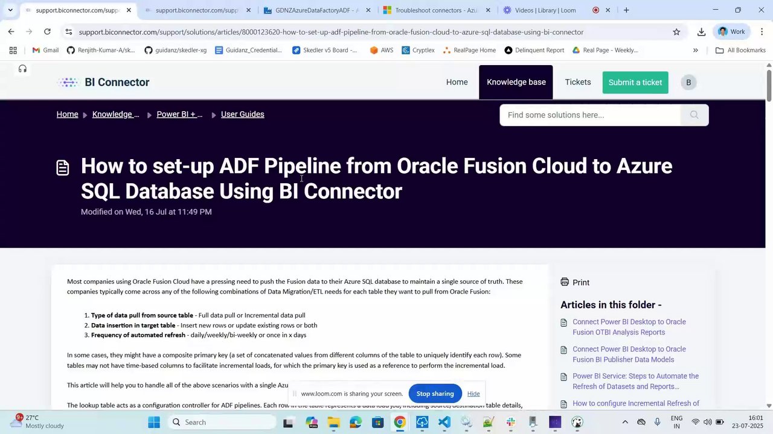Image resolution: width=773 pixels, height=434 pixels.
Task: Switch to GDNZAzureDataFactoryADF tab
Action: 317,10
